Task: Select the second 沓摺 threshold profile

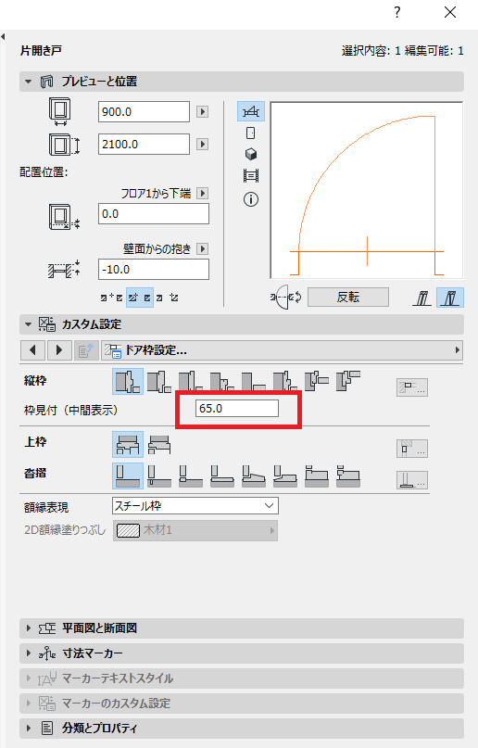Action: 158,475
